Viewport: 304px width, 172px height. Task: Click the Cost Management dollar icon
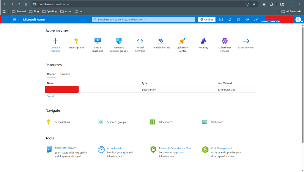point(205,150)
